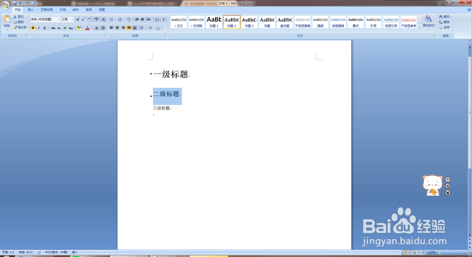This screenshot has height=257, width=472.
Task: Toggle Italic formatting
Action: [39, 28]
